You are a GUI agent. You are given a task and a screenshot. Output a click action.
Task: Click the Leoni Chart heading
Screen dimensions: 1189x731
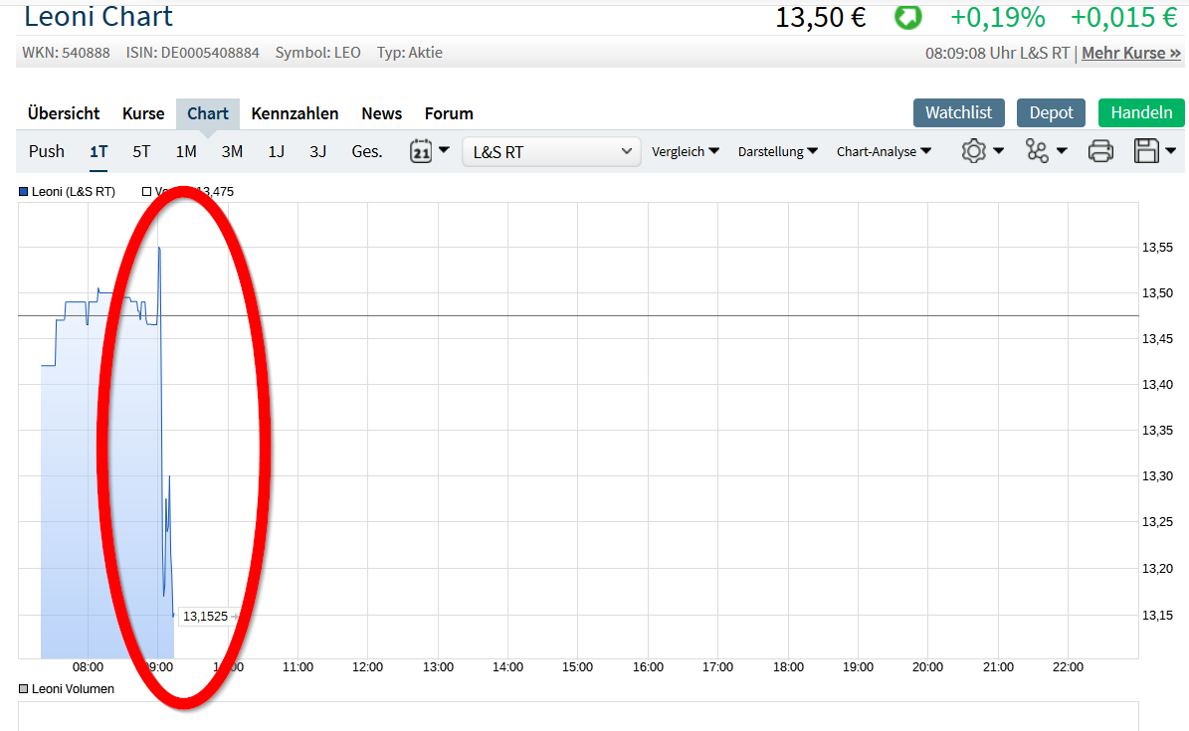click(x=99, y=17)
